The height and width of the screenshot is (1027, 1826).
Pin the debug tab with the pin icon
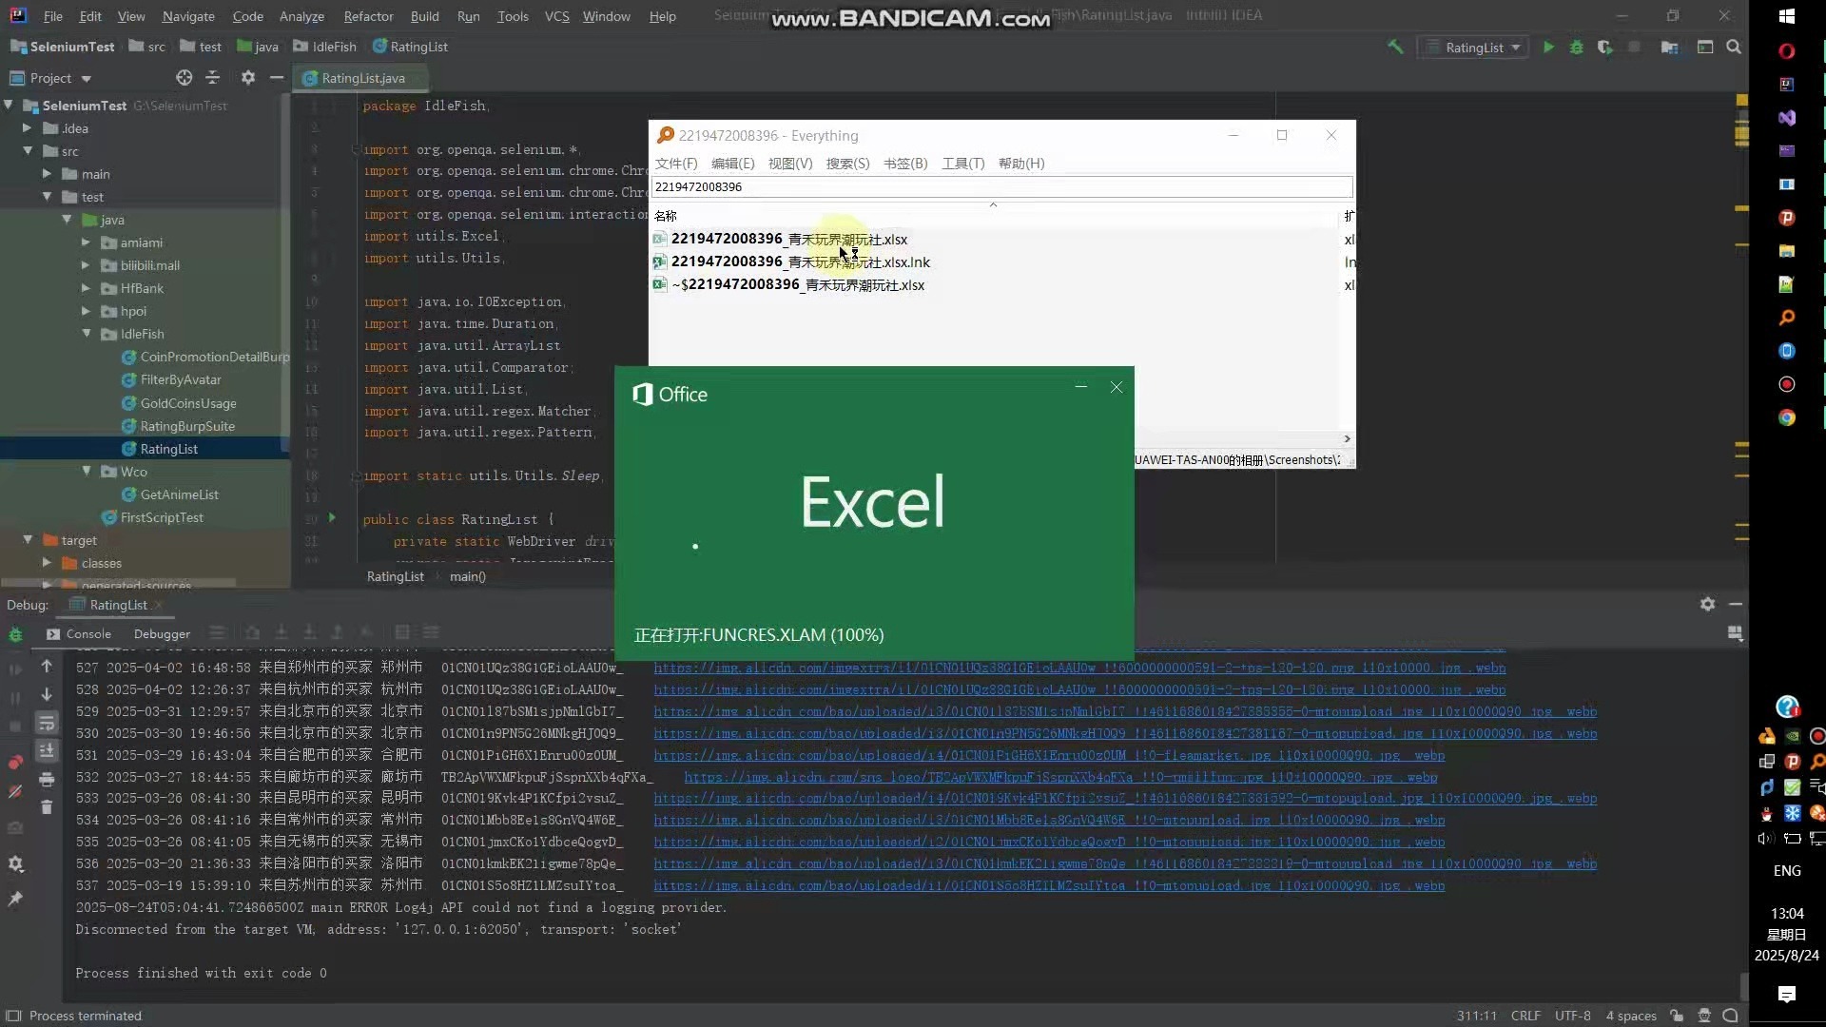pos(15,899)
